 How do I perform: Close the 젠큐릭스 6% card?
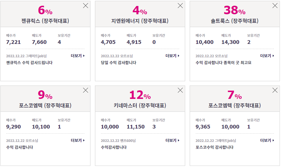pos(85,6)
